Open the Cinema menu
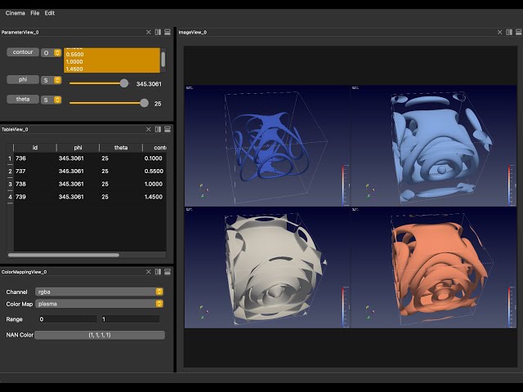 tap(15, 13)
